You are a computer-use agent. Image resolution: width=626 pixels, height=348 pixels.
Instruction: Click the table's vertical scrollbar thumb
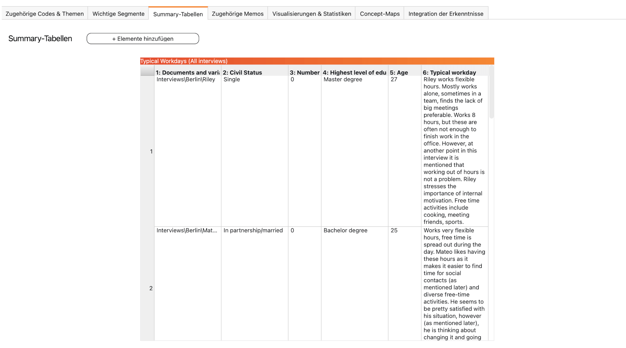click(491, 92)
